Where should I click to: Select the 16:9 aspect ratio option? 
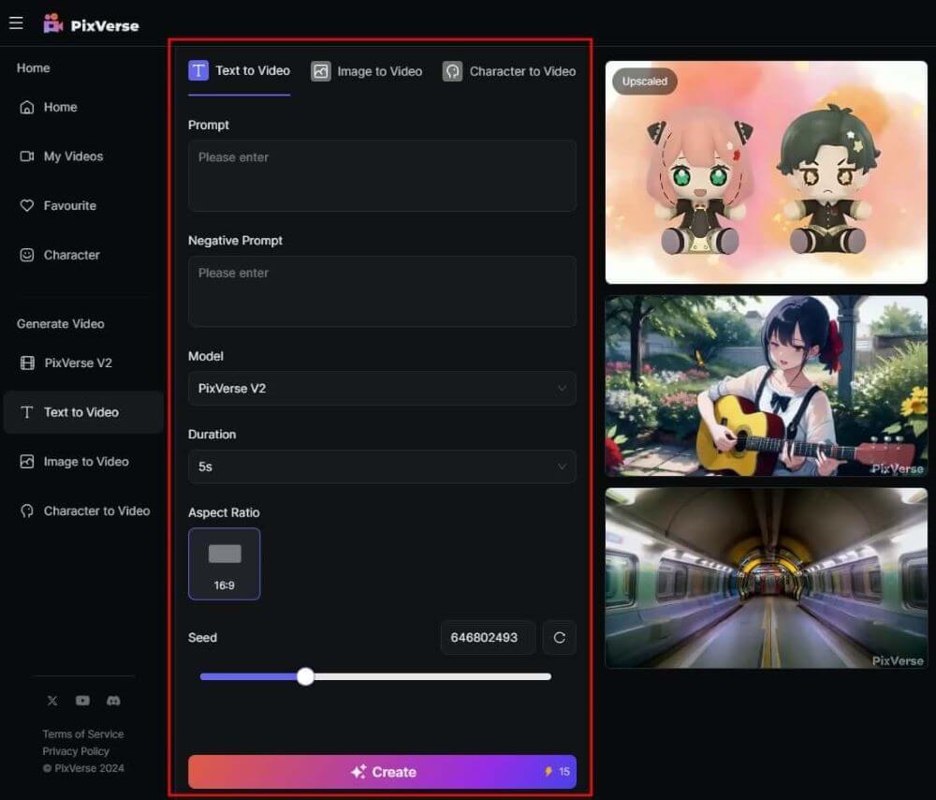coord(225,563)
